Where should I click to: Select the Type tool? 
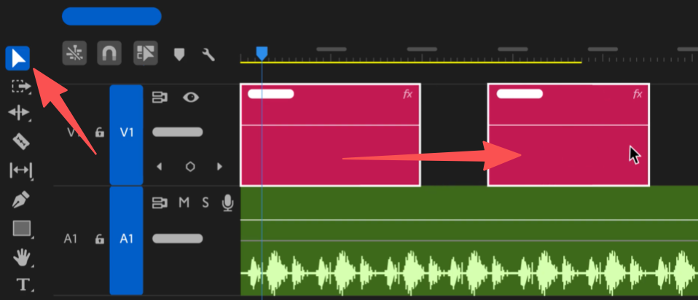(23, 284)
